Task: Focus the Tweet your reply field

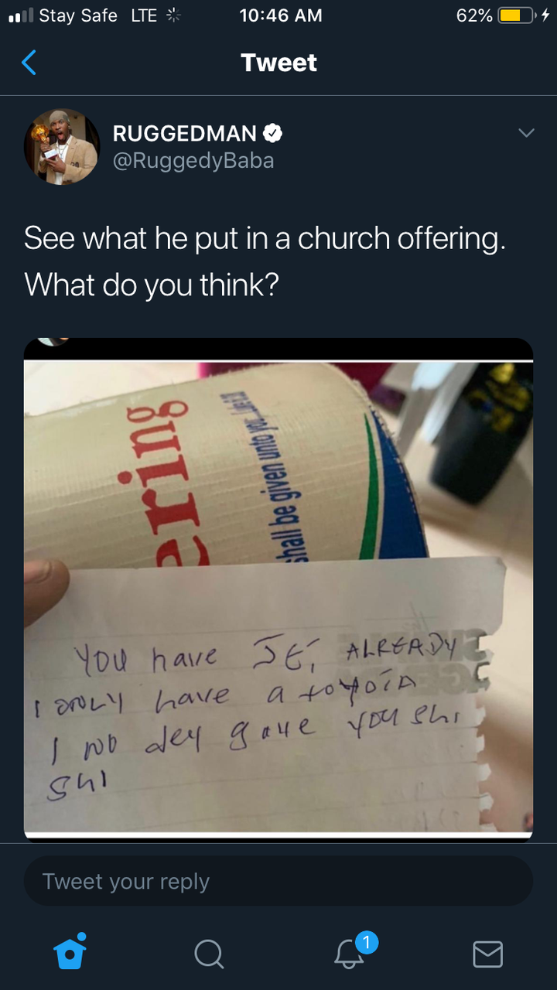Action: (x=278, y=881)
